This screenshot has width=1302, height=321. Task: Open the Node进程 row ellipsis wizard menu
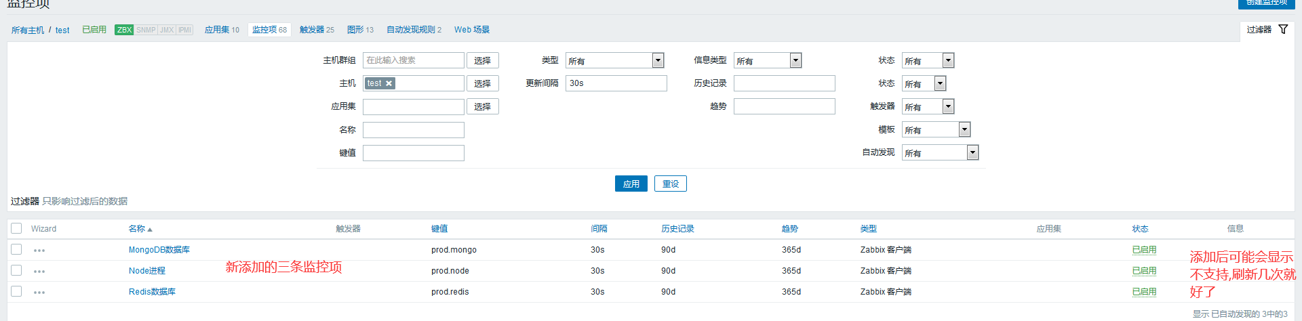(x=39, y=272)
